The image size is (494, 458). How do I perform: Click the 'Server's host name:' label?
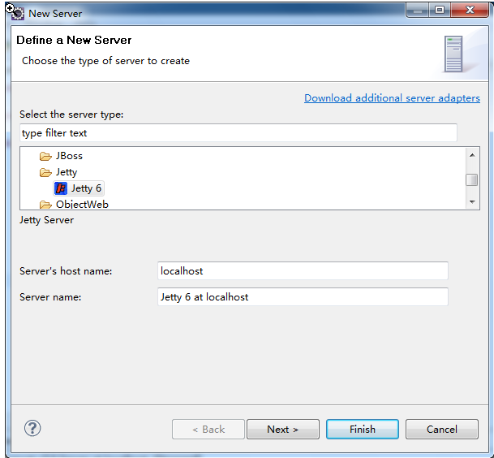pyautogui.click(x=66, y=271)
